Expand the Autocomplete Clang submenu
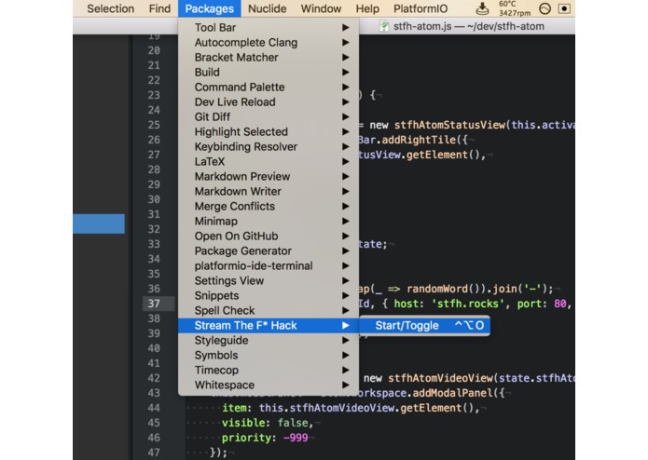Screen dimensions: 648x460 [269, 43]
